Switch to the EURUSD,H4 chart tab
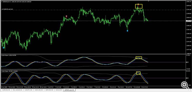The height and width of the screenshot is (92, 192). (6, 90)
